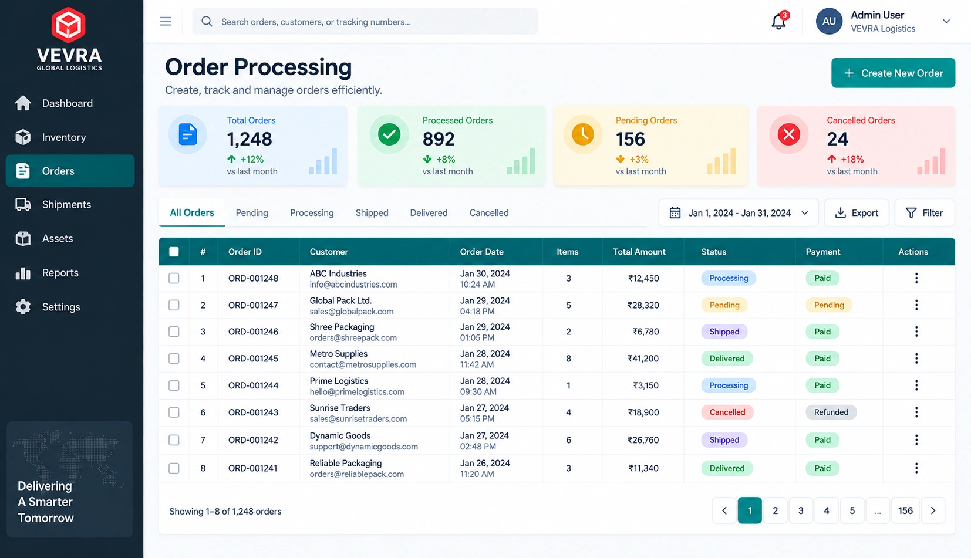Click the VEVRA cube logo
The image size is (971, 558).
[69, 25]
